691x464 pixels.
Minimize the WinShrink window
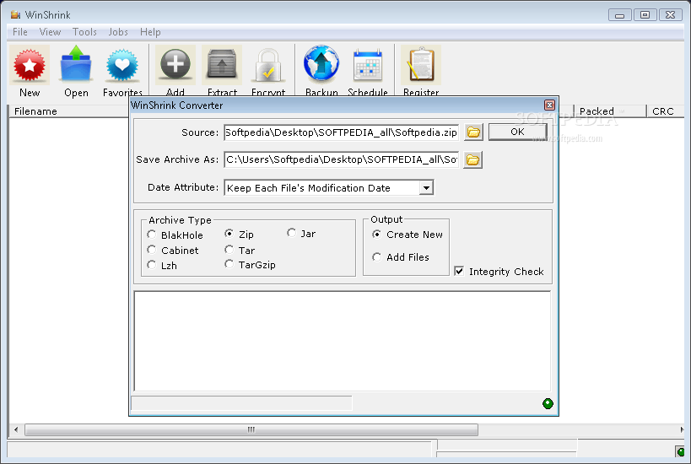619,15
